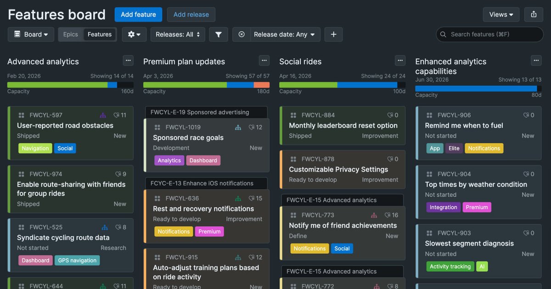Focus the Search features field
Image resolution: width=551 pixels, height=289 pixels.
click(489, 34)
